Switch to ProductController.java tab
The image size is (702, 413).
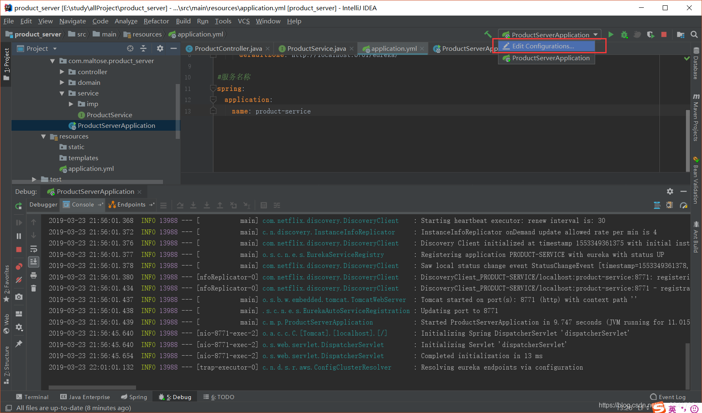pos(228,49)
